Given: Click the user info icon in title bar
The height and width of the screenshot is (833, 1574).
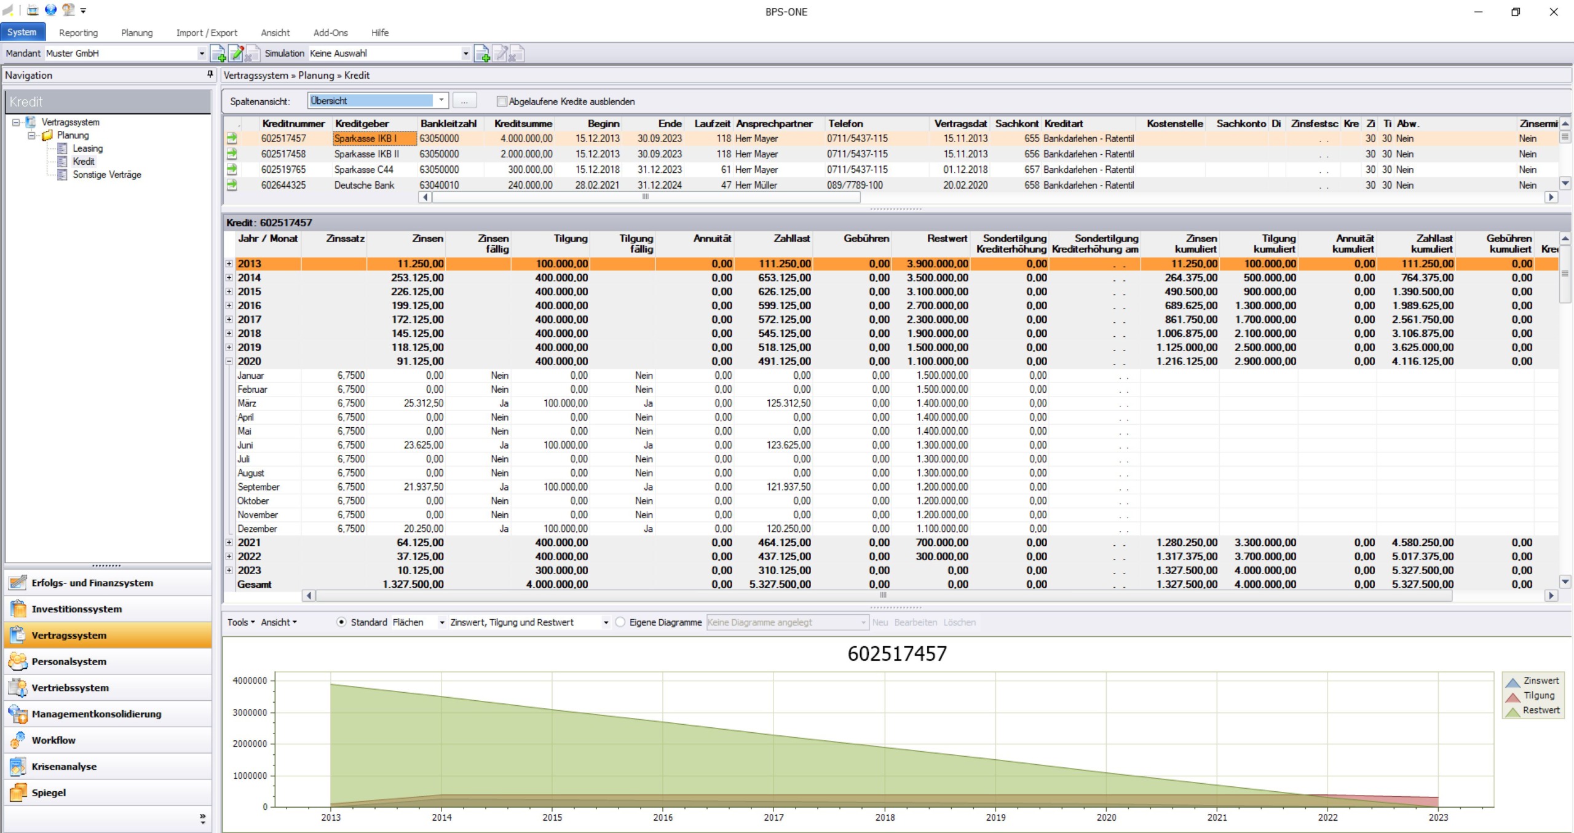Looking at the screenshot, I should click(x=68, y=10).
